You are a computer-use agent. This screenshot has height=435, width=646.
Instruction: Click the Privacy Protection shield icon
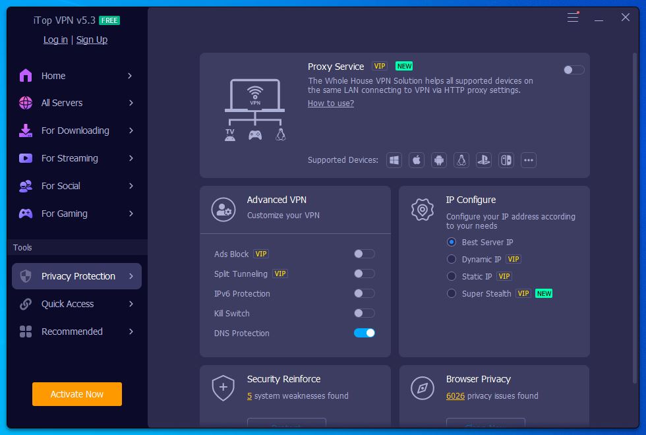pos(26,276)
